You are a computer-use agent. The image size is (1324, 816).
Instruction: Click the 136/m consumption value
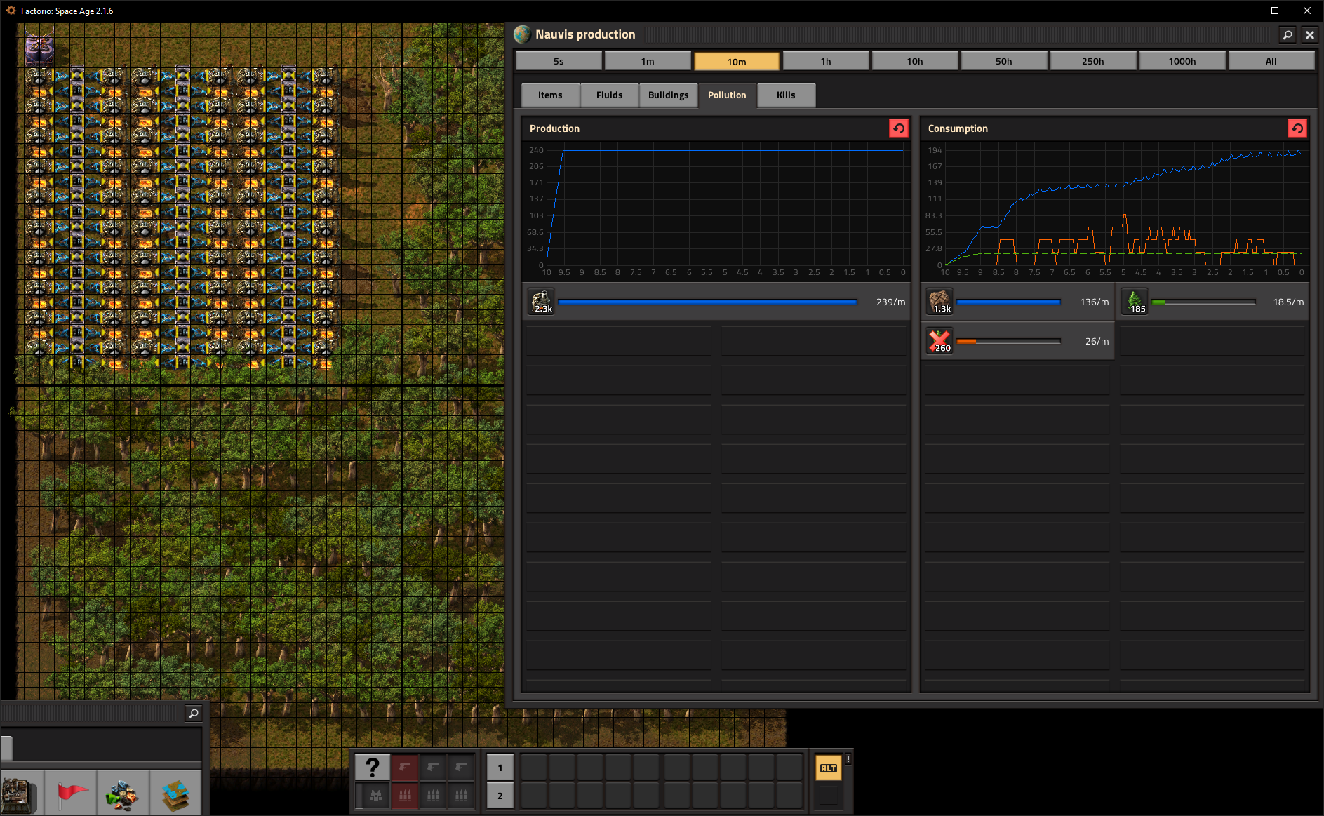[x=1095, y=302]
